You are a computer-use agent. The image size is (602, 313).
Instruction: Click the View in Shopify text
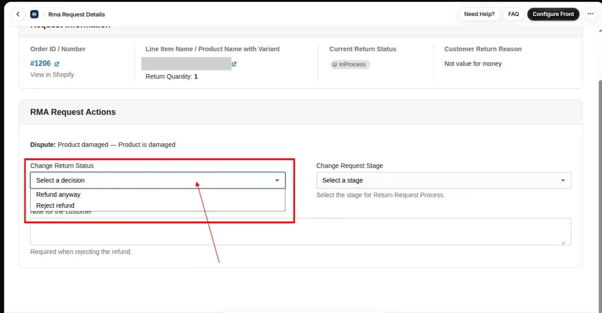52,75
